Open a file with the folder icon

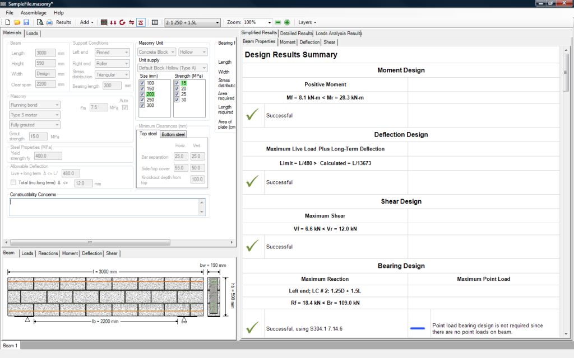pos(17,22)
